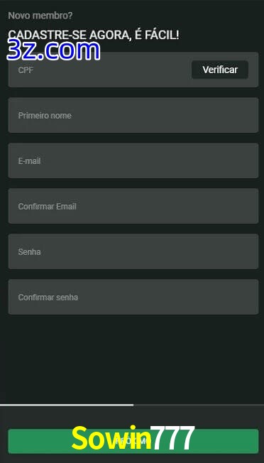The height and width of the screenshot is (463, 264).
Task: Click the filled part of the progress bar
Action: (x=67, y=405)
